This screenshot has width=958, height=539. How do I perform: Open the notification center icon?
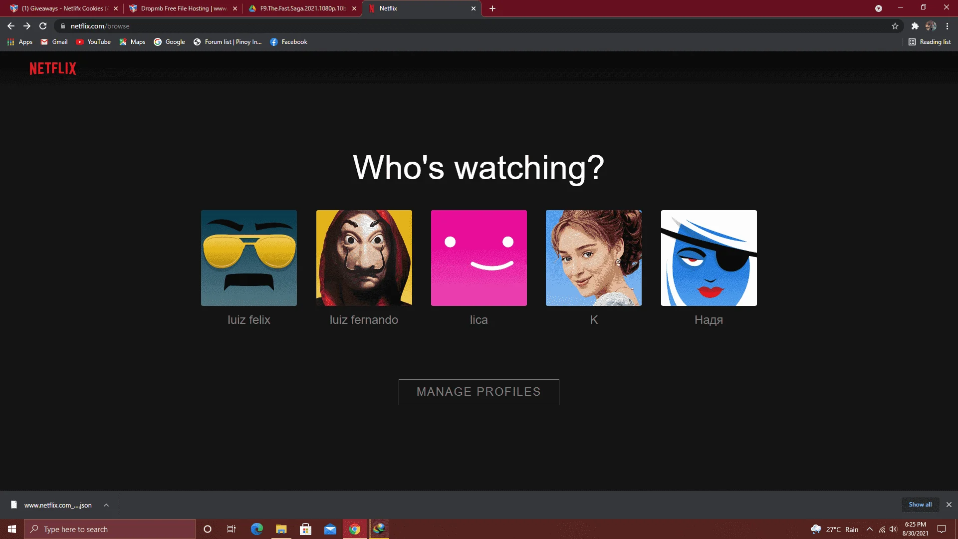point(942,529)
